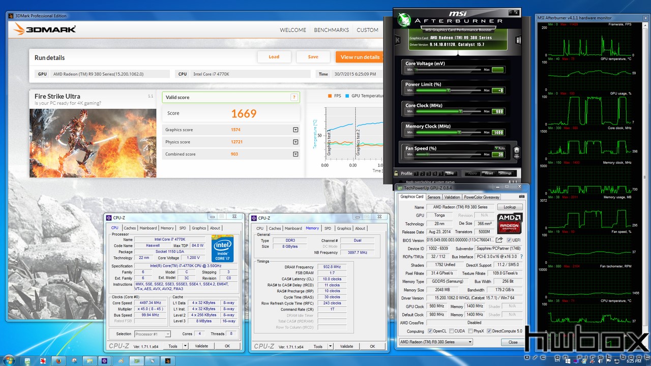Click the volume speaker tray icon
Viewport: 651px width, 366px height.
pyautogui.click(x=600, y=361)
